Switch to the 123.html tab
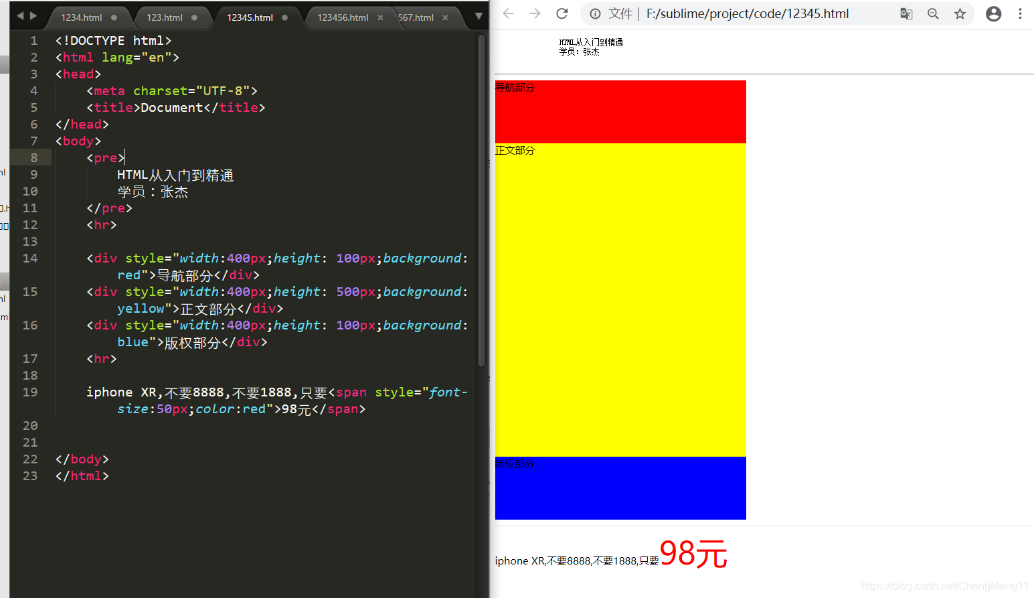The width and height of the screenshot is (1034, 598). click(165, 17)
